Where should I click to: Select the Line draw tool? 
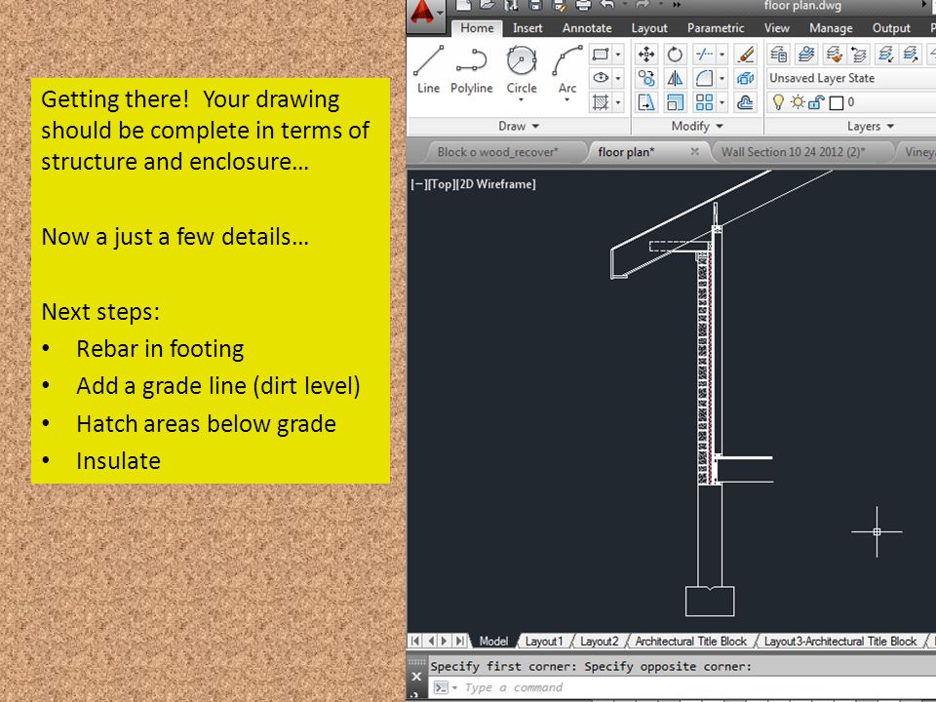click(x=429, y=70)
